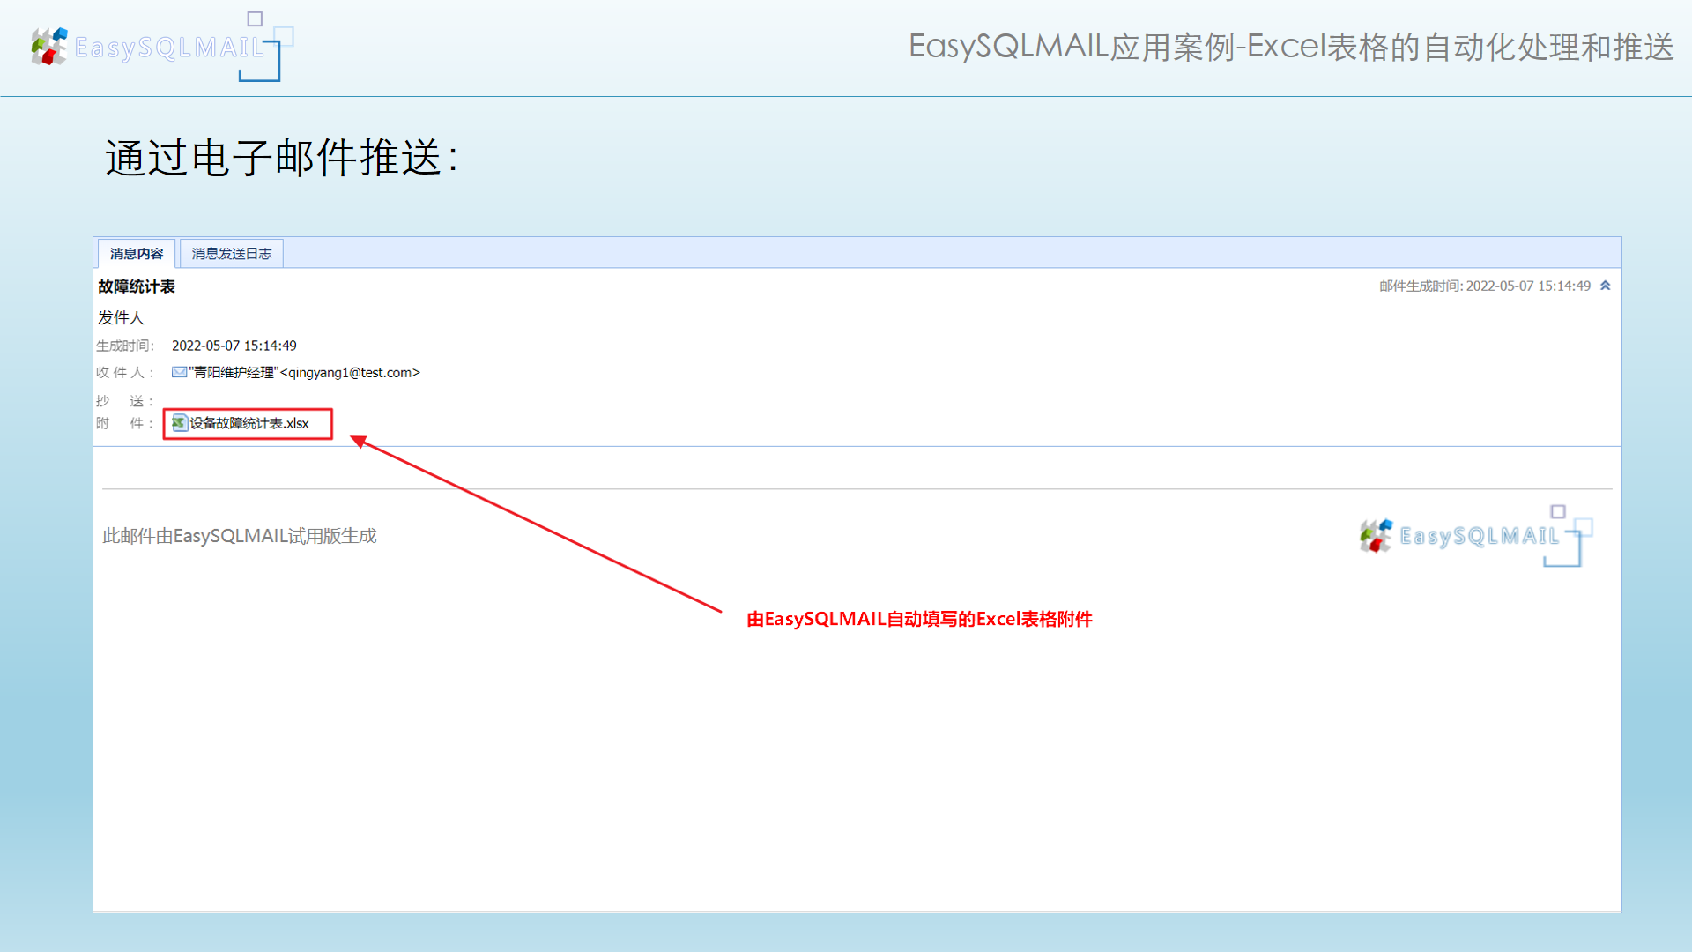Click the 发件人 label
Screen dimensions: 1692x952
pos(122,317)
